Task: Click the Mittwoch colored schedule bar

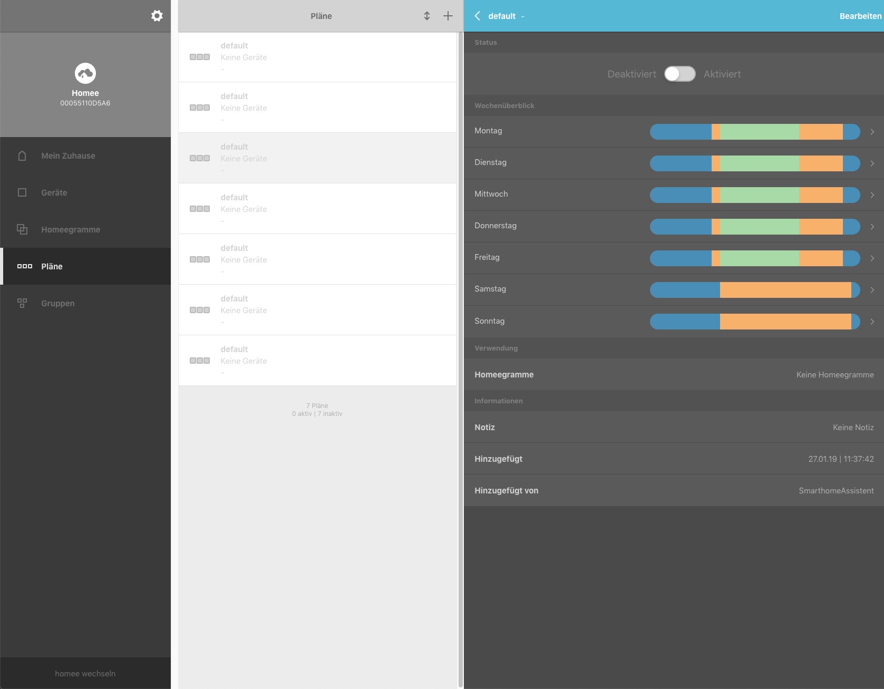Action: click(x=754, y=195)
